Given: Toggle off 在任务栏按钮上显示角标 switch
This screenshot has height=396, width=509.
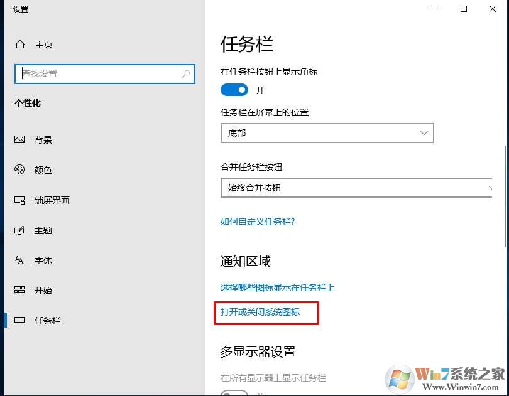Looking at the screenshot, I should (x=234, y=90).
